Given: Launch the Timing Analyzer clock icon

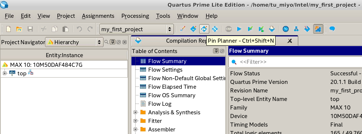Looking at the screenshot, I should [286, 29].
